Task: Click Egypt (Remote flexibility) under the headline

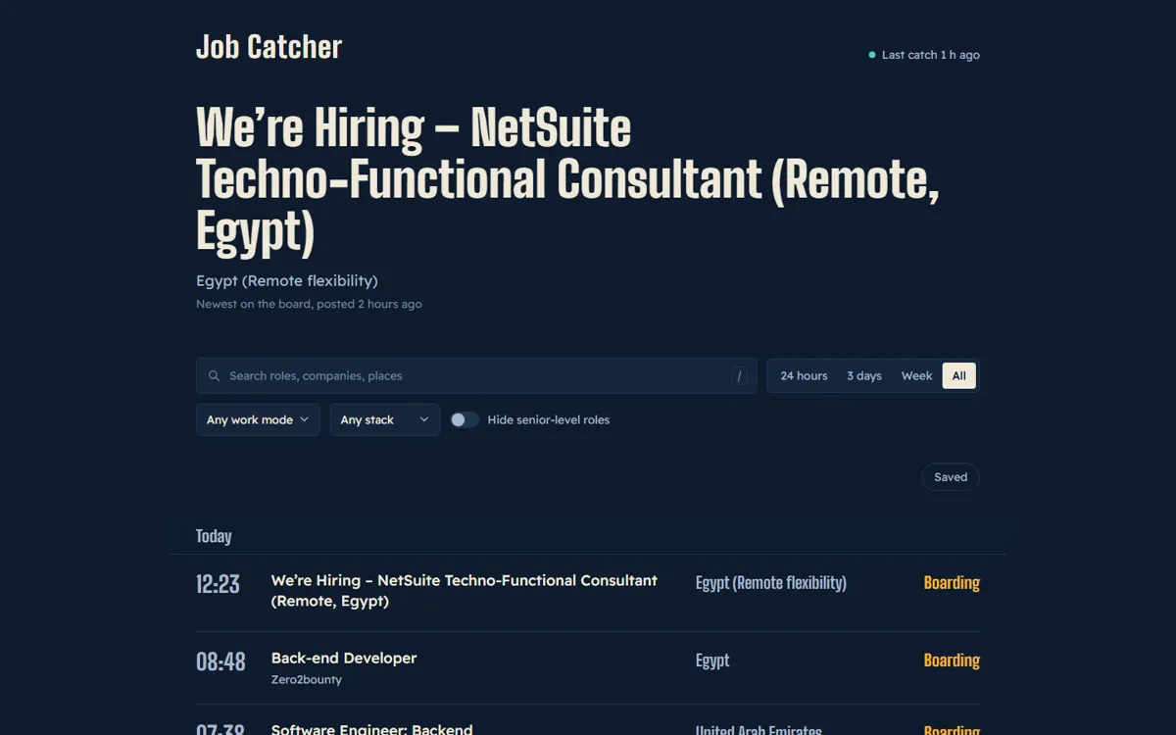Action: [x=287, y=280]
